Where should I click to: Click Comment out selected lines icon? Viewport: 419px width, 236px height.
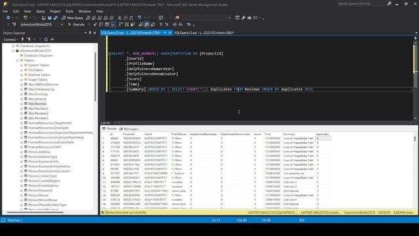click(161, 24)
